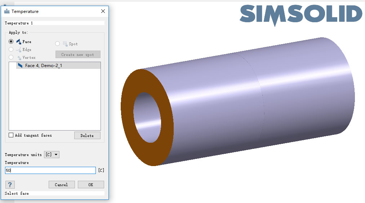Click the Edge selection icon

(19, 50)
